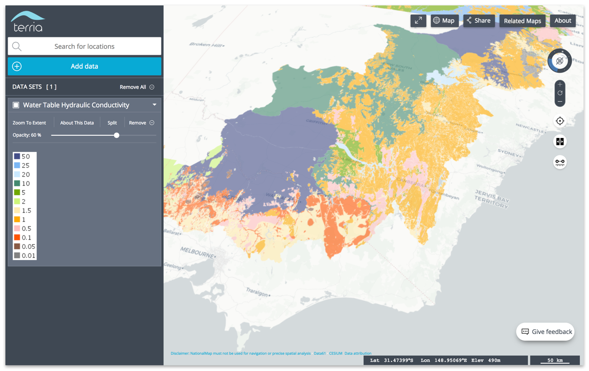Click legend value 1.5 text

point(26,211)
